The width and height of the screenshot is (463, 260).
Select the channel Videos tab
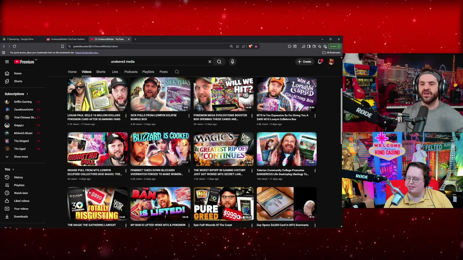tap(86, 72)
